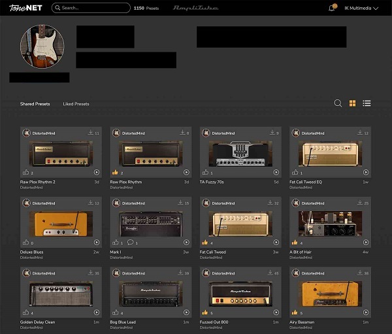Like the Golden Delay Clean preset

(x=25, y=312)
